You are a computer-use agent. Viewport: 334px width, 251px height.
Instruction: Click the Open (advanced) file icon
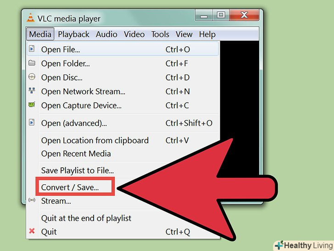click(x=32, y=122)
